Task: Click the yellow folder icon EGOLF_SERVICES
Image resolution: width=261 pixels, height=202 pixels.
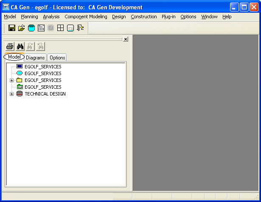Action: pos(20,80)
